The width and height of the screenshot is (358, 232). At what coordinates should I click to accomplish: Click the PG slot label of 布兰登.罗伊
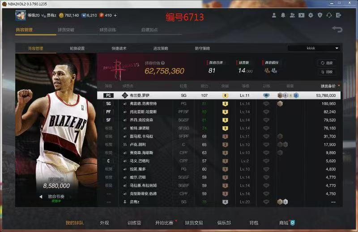click(108, 95)
